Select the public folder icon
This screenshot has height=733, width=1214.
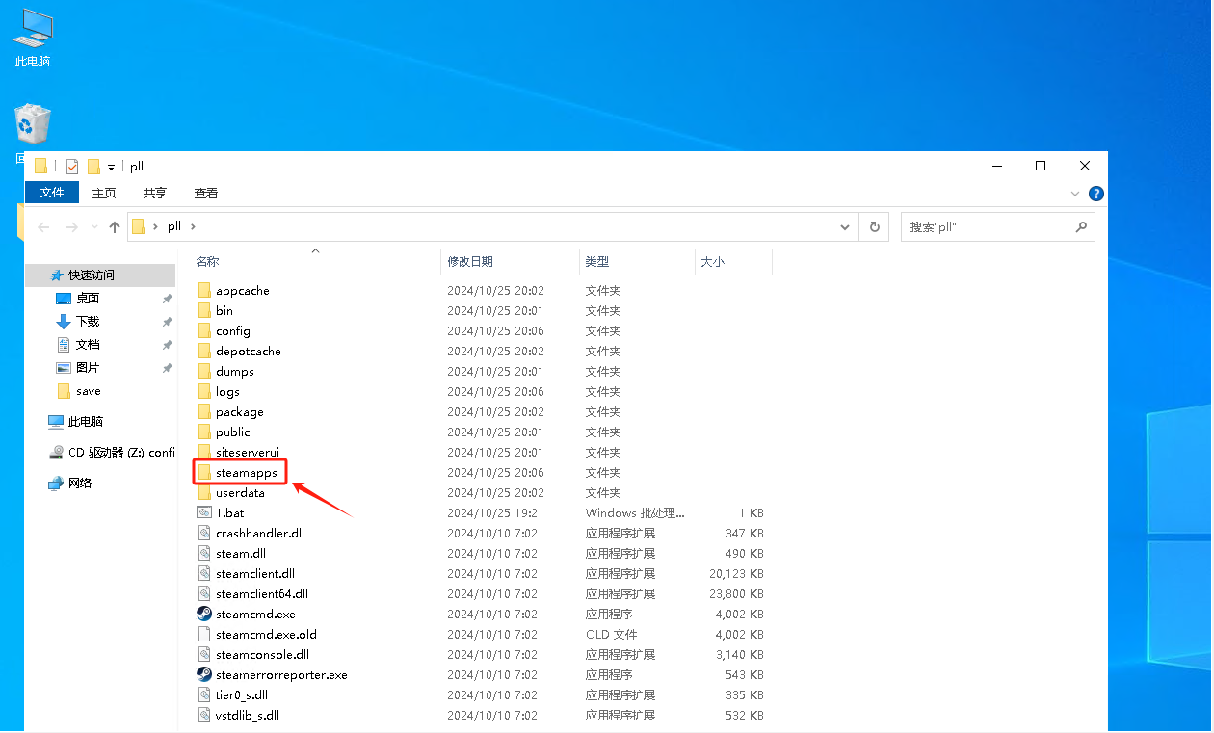(x=203, y=432)
